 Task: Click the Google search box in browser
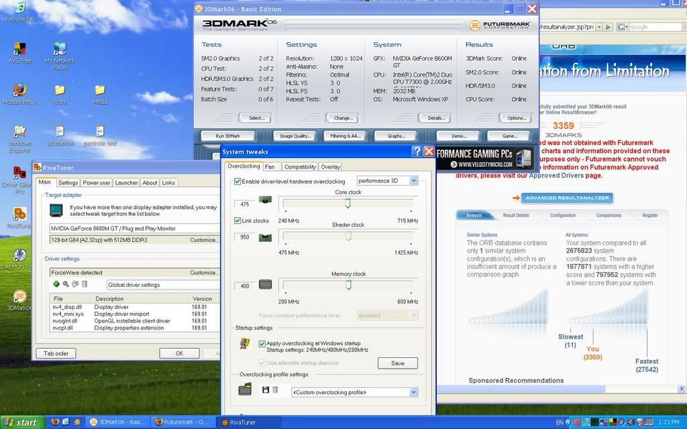[x=655, y=27]
